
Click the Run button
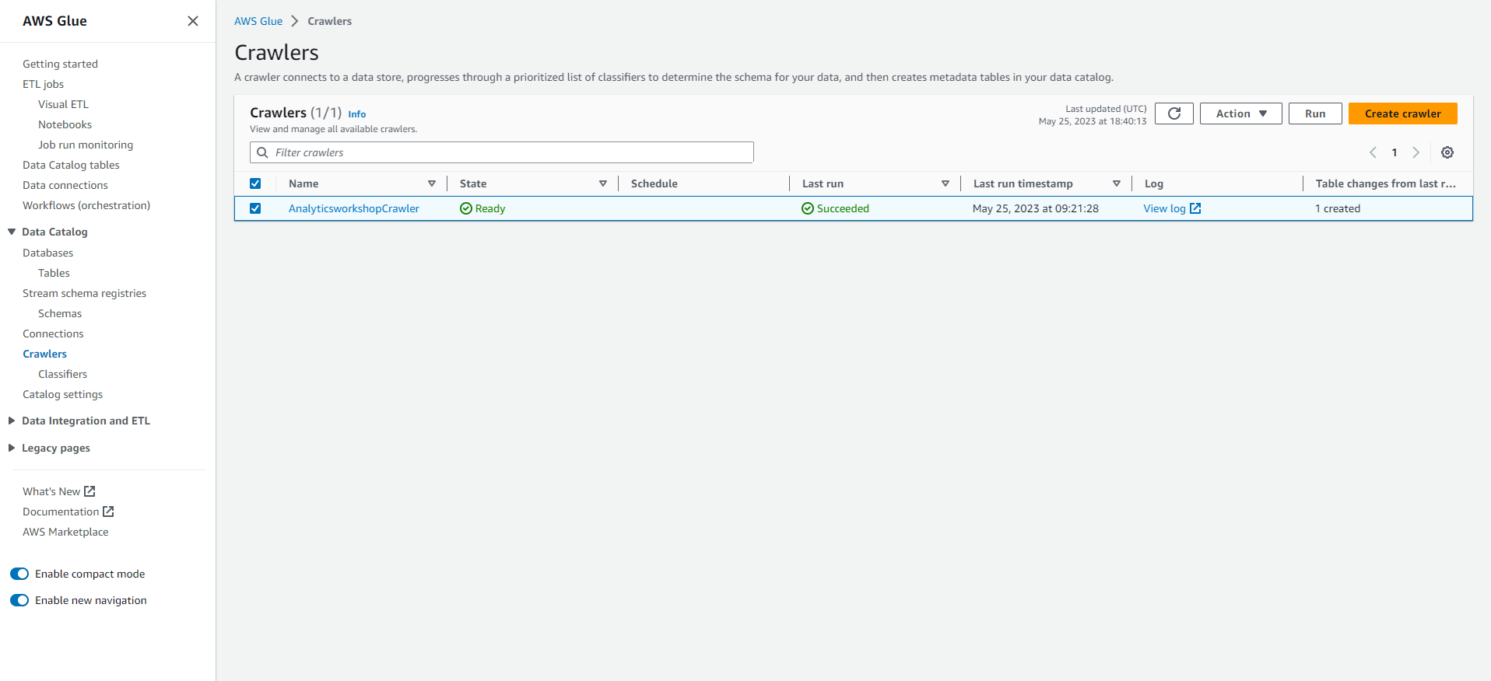point(1315,113)
